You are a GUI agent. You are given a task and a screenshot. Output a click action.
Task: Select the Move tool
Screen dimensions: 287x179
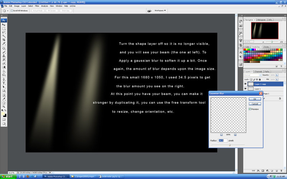pos(4,25)
